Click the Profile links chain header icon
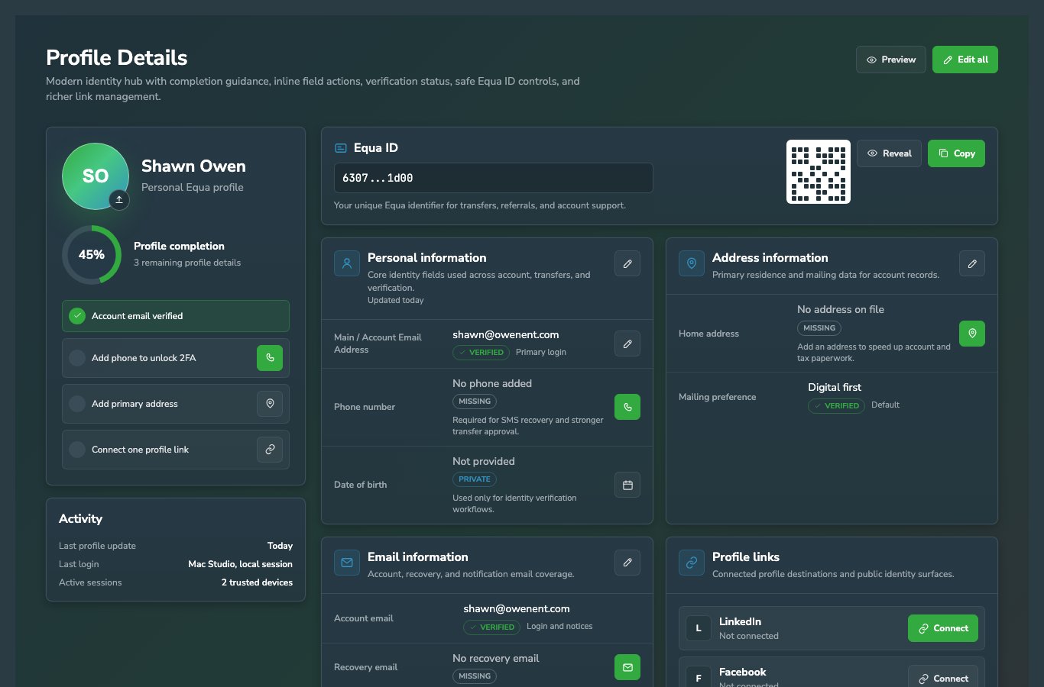 point(692,563)
